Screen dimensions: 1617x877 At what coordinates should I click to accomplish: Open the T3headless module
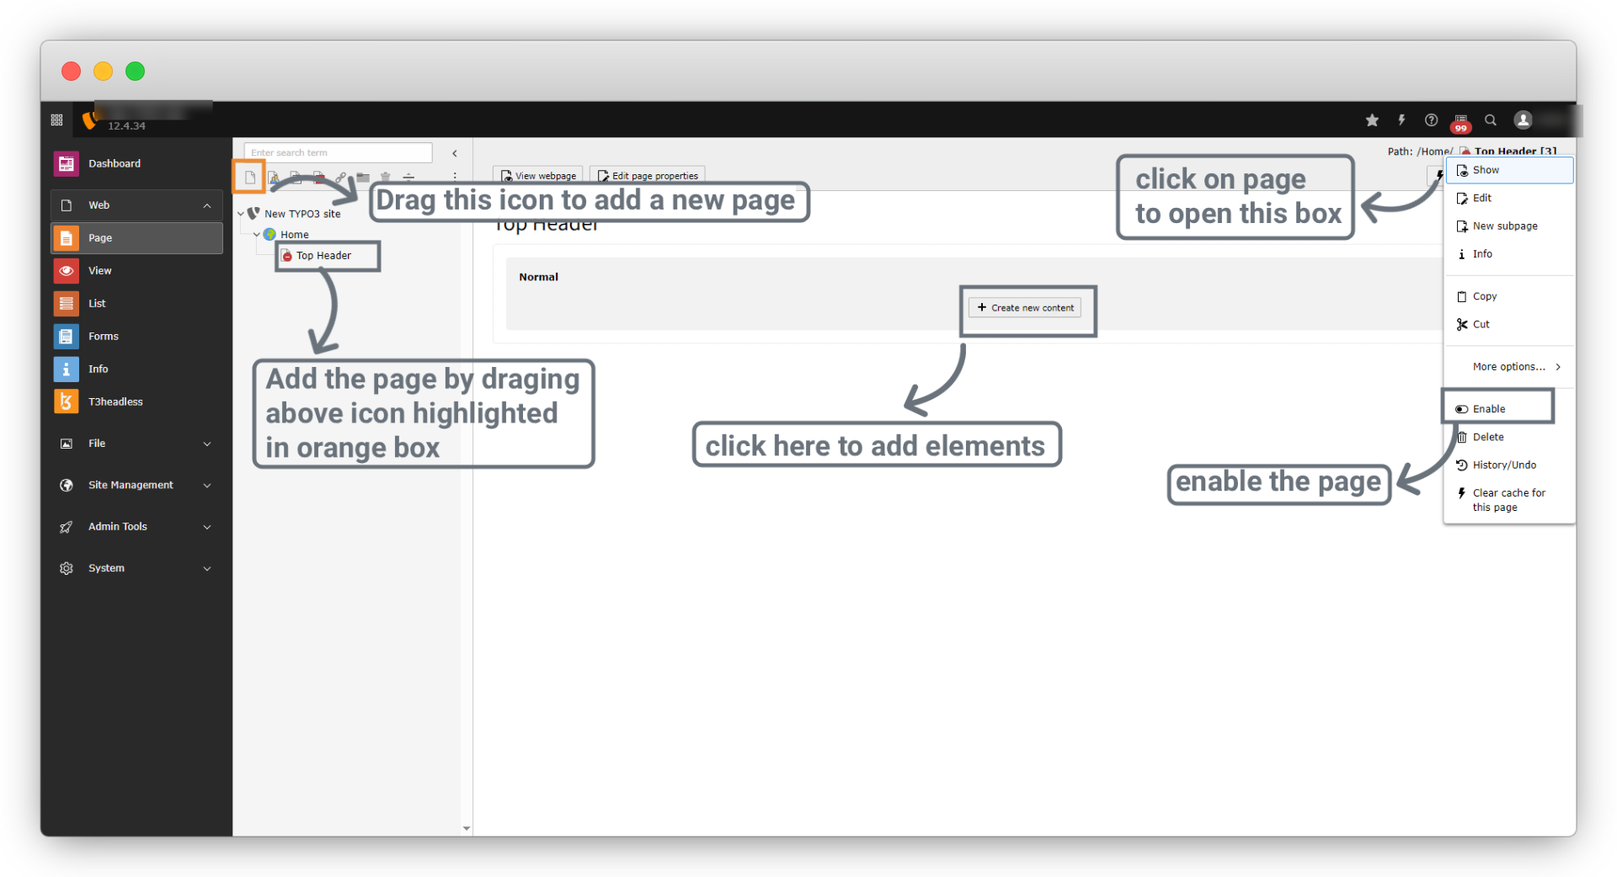tap(115, 402)
